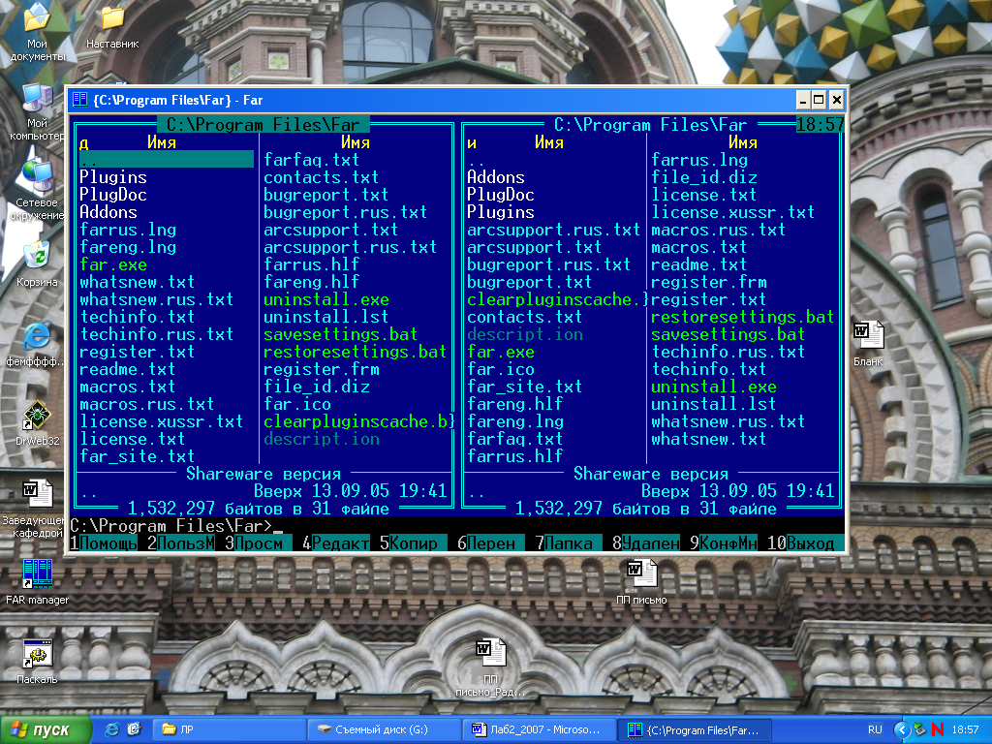The height and width of the screenshot is (744, 992).
Task: Click 7 Папка function key
Action: [x=568, y=542]
